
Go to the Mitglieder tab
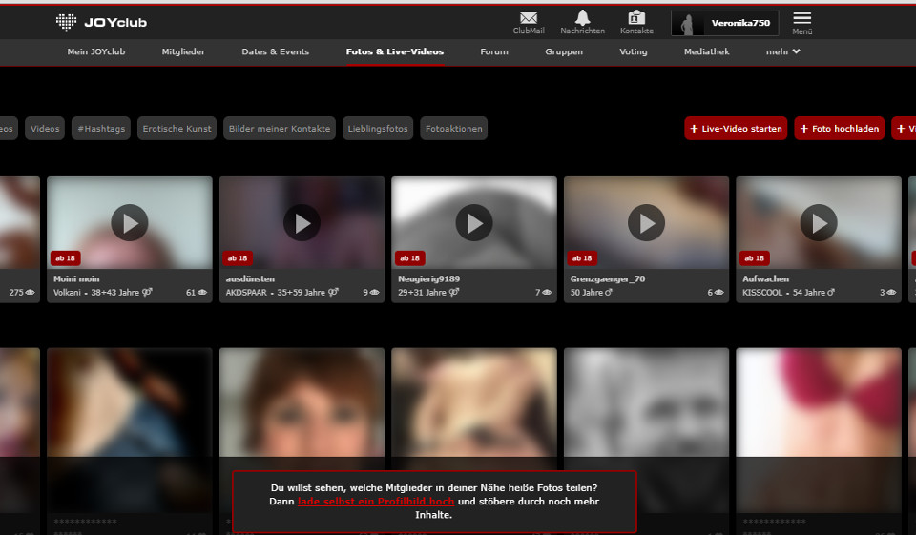click(x=183, y=51)
